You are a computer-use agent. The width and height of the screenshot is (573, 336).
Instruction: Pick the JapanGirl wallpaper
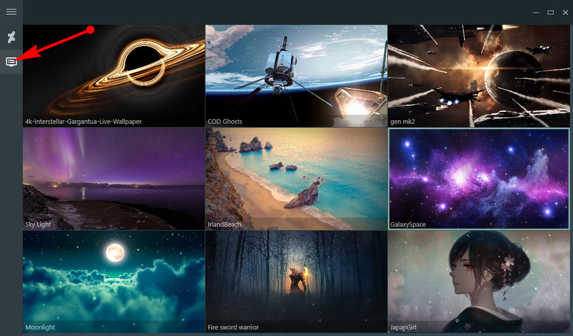click(479, 281)
